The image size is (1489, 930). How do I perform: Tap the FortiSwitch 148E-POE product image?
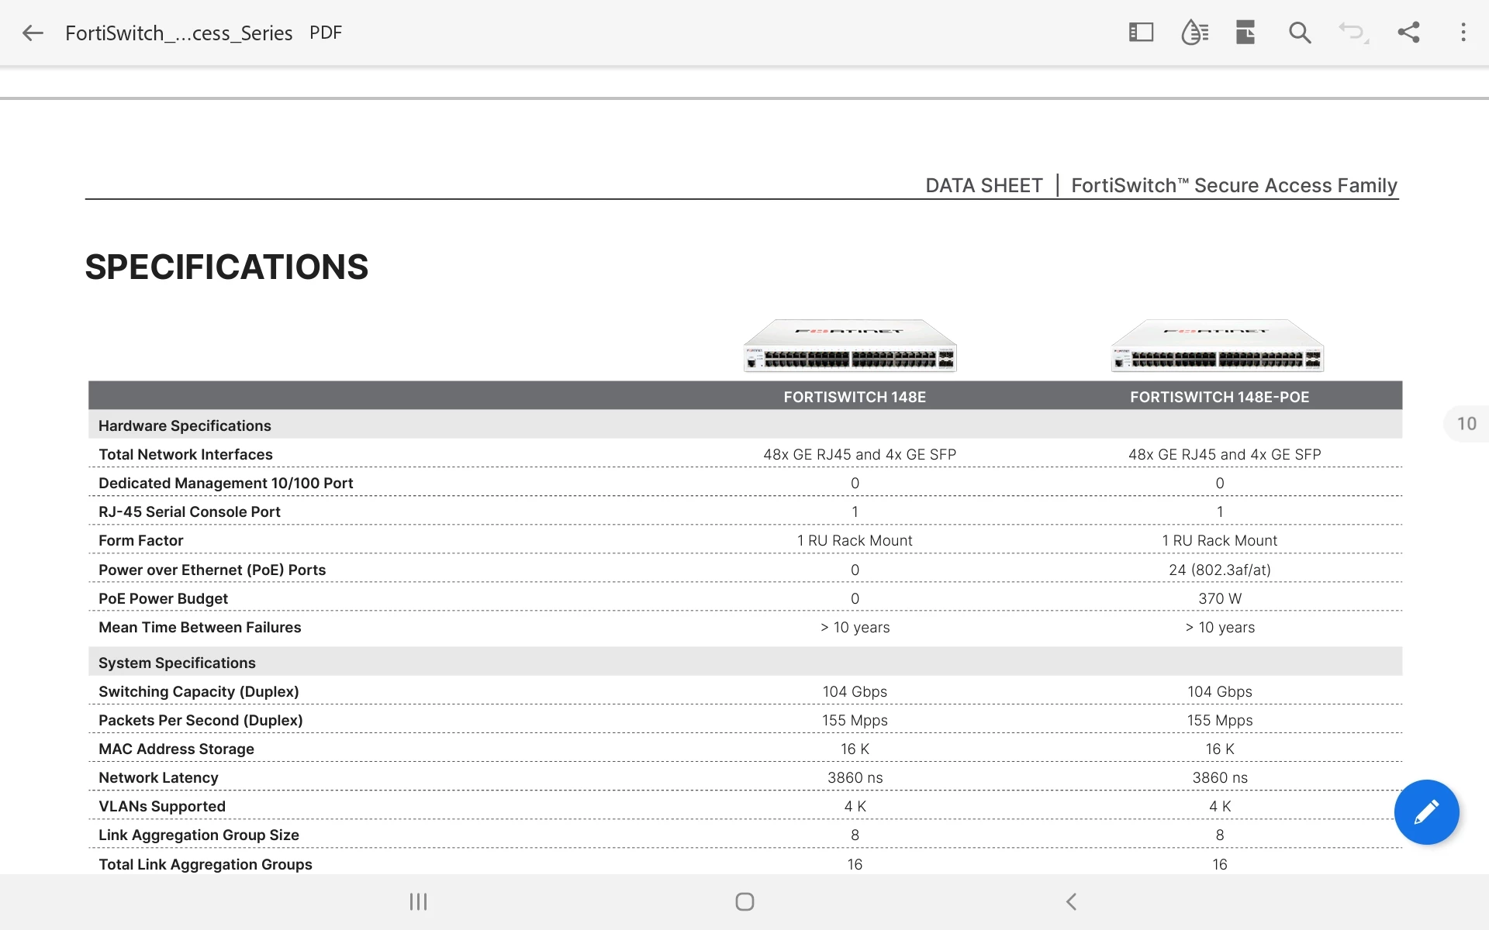click(1217, 346)
